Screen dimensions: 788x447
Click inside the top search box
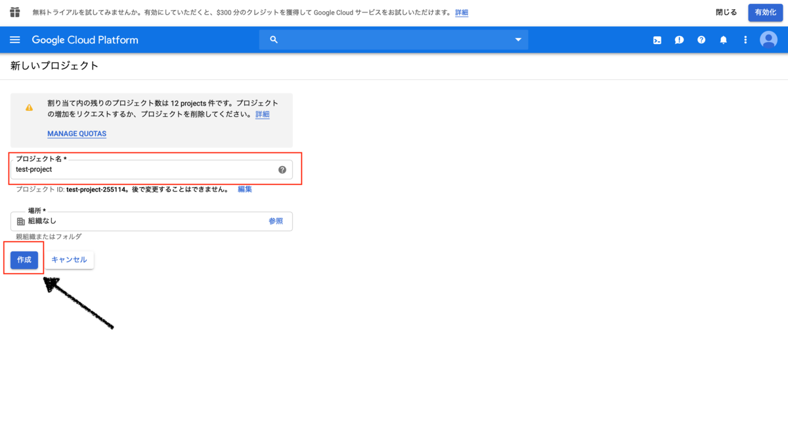coord(394,40)
